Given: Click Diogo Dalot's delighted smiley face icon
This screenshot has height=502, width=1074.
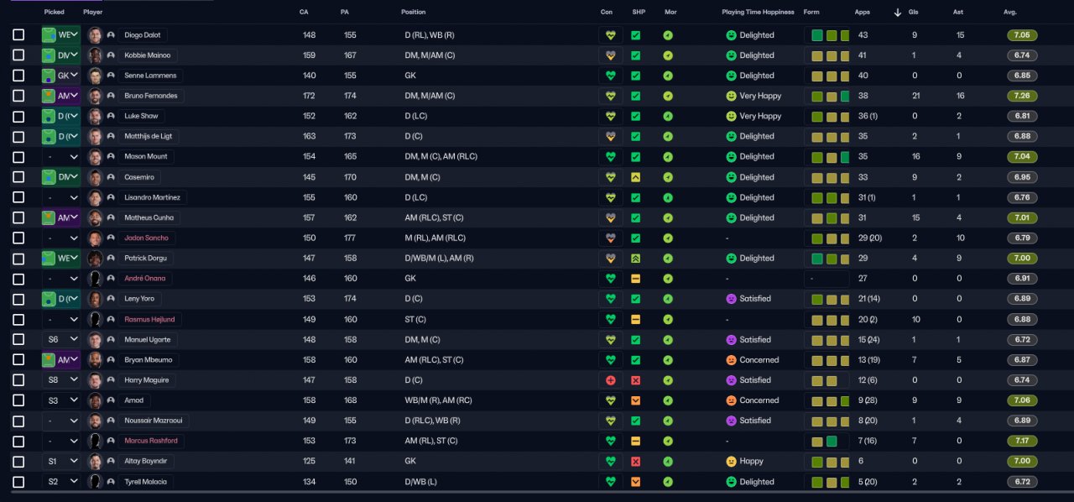Looking at the screenshot, I should point(731,35).
